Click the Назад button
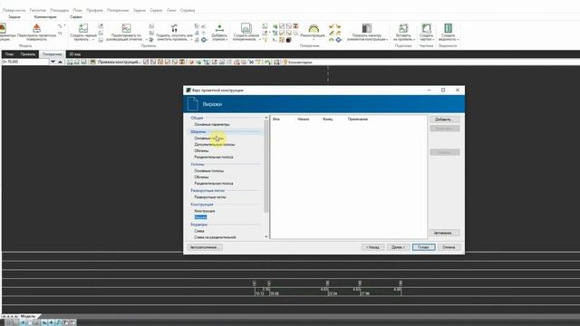 click(372, 247)
